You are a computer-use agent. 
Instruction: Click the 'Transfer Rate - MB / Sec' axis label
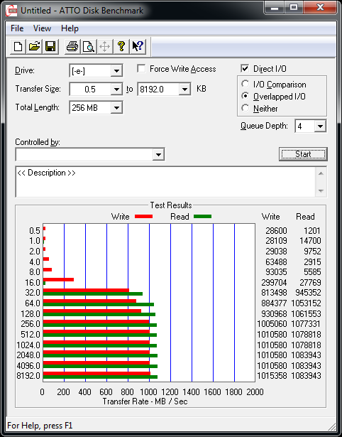point(145,401)
